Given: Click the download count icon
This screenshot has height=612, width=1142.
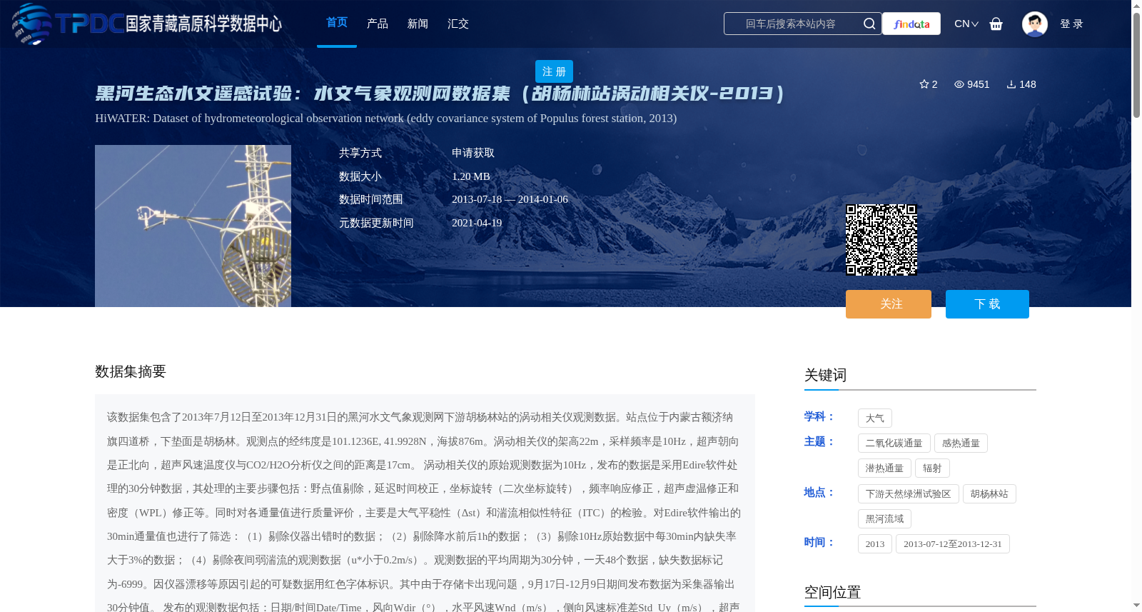Looking at the screenshot, I should [x=1011, y=84].
